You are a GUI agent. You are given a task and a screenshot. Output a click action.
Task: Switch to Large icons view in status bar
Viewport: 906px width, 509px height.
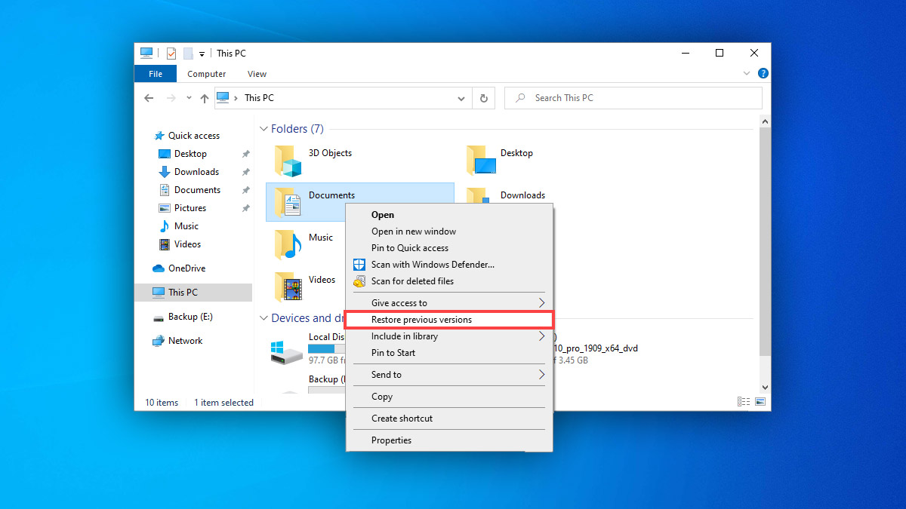click(760, 403)
